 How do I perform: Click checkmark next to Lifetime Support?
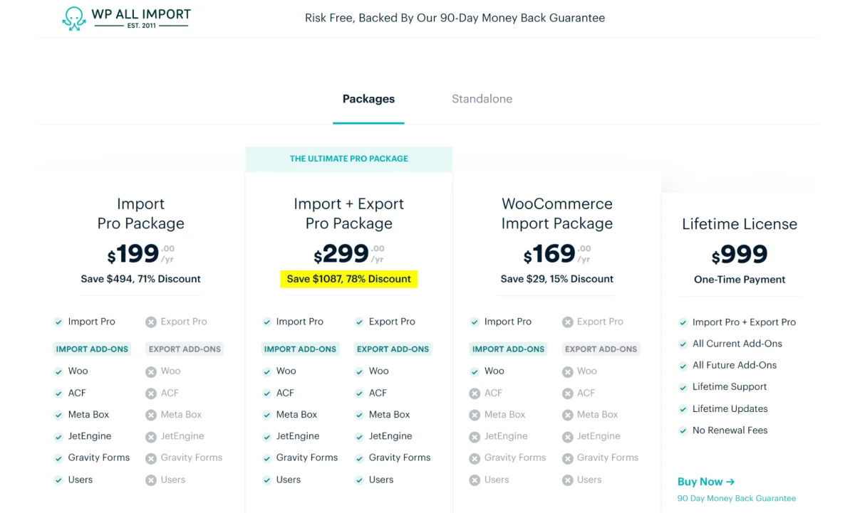pos(683,388)
